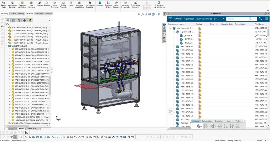
Task: Switch to the Sketch ribbon tab
Action: click(13, 13)
